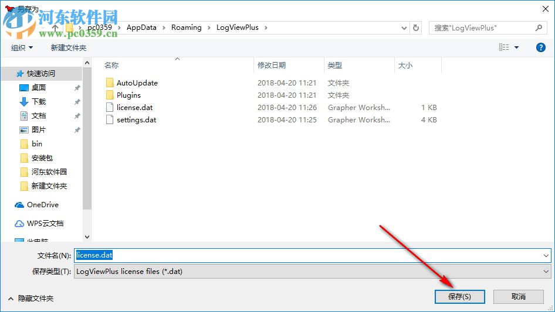Expand chevron after AppData breadcrumb
Viewport: 555px width, 312px height.
point(164,28)
